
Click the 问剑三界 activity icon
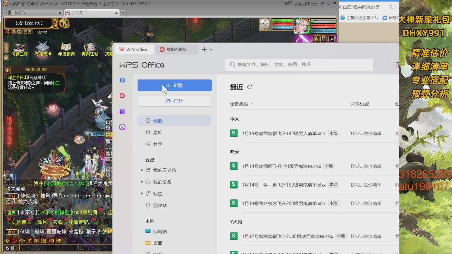point(19,49)
